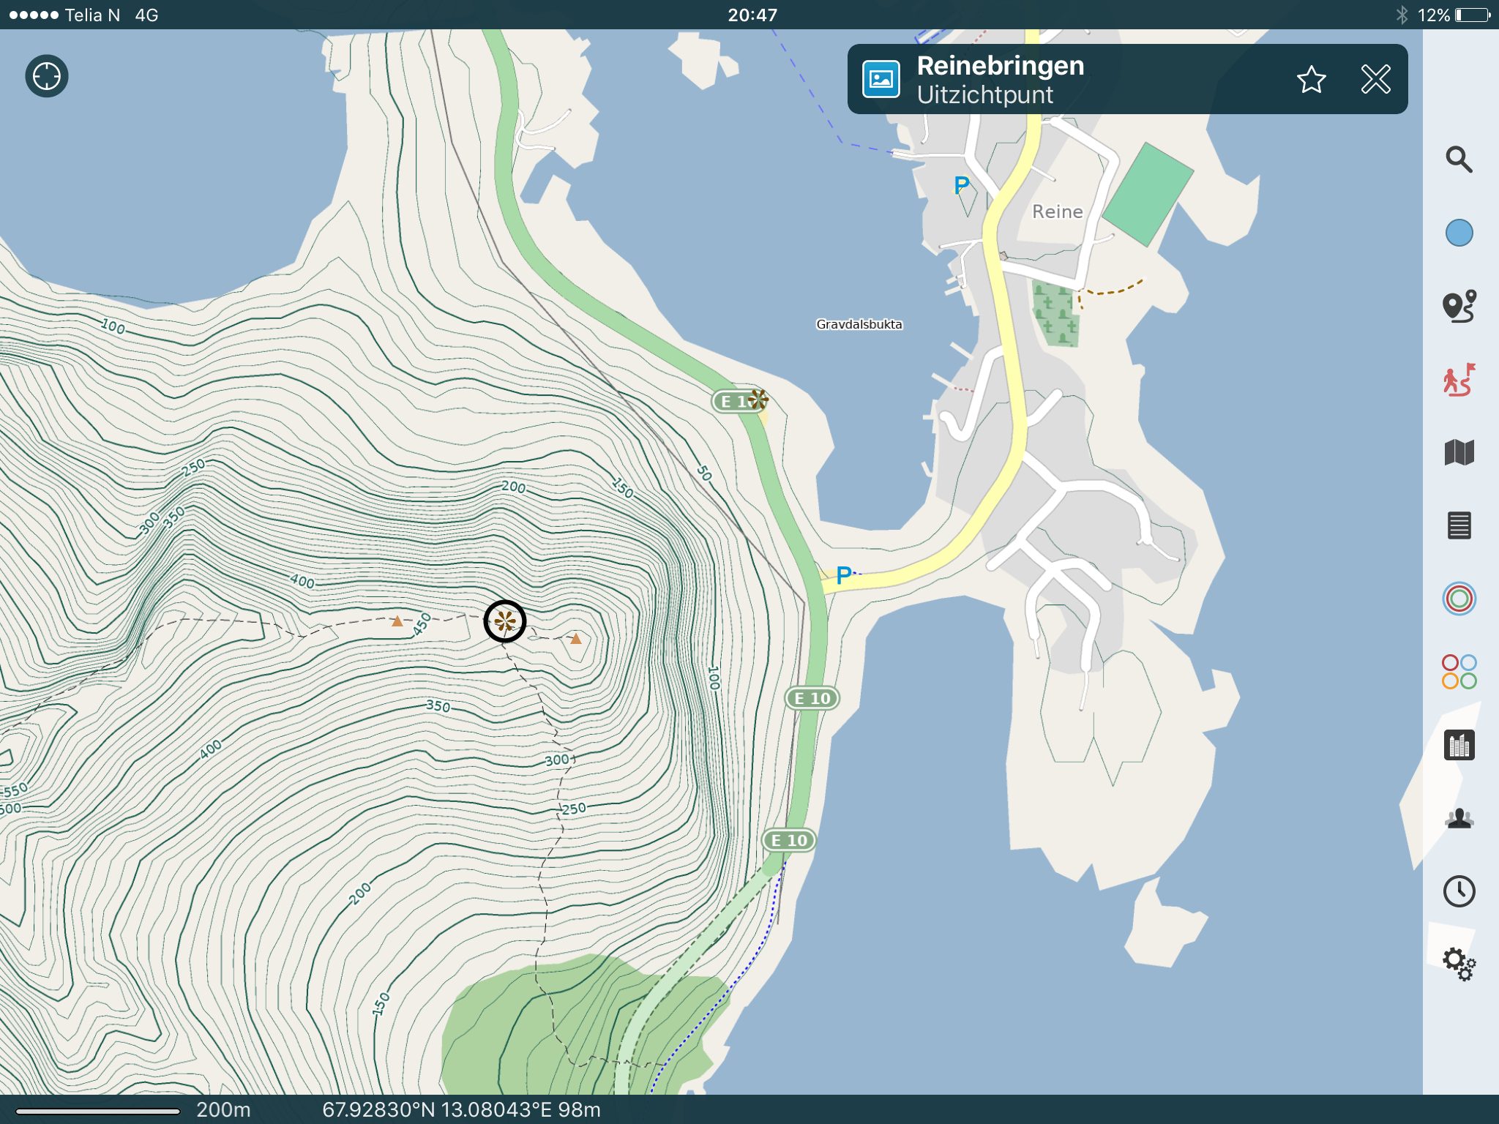This screenshot has width=1499, height=1124.
Task: Tap the 200m scale bar
Action: (98, 1110)
